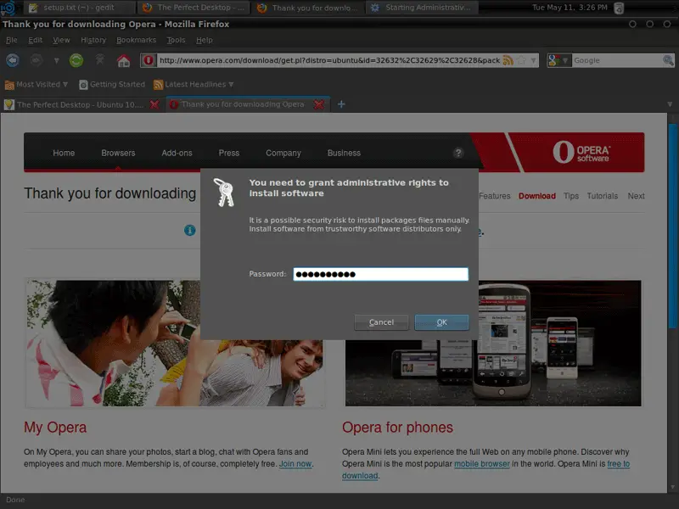Viewport: 679px width, 509px height.
Task: Cancel the administrative rights dialog
Action: [x=381, y=322]
